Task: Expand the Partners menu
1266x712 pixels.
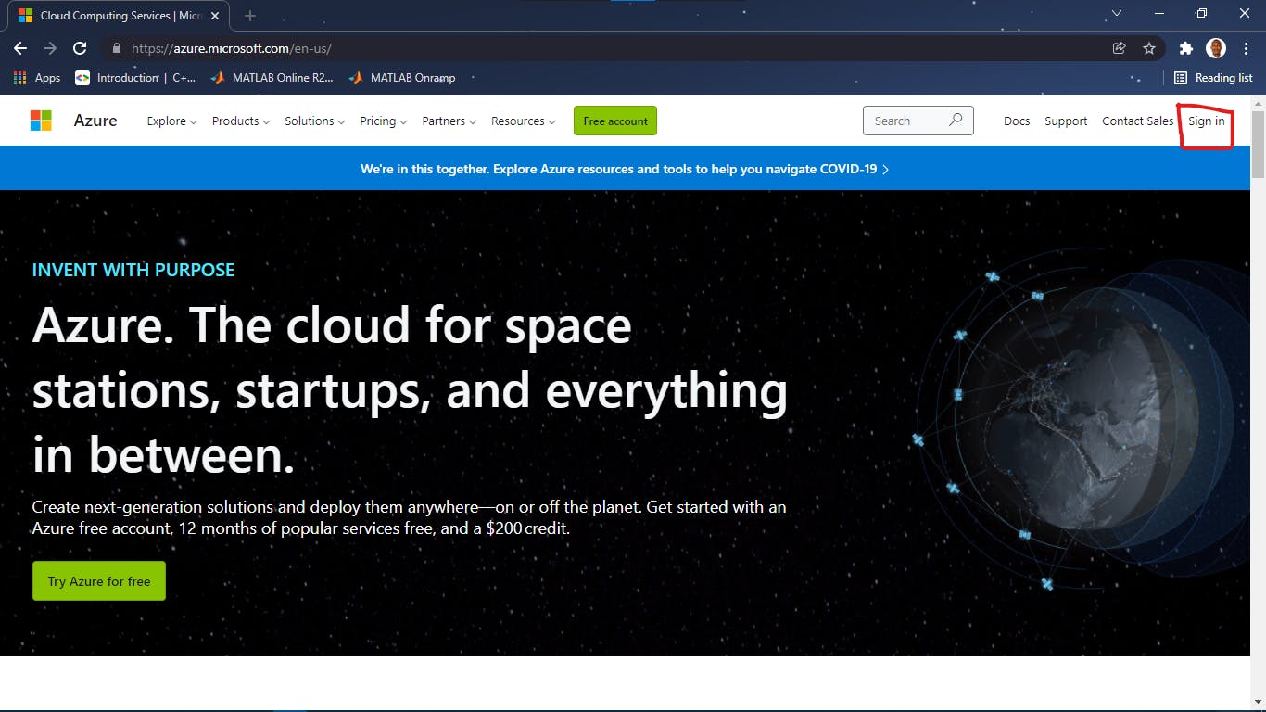Action: (x=449, y=121)
